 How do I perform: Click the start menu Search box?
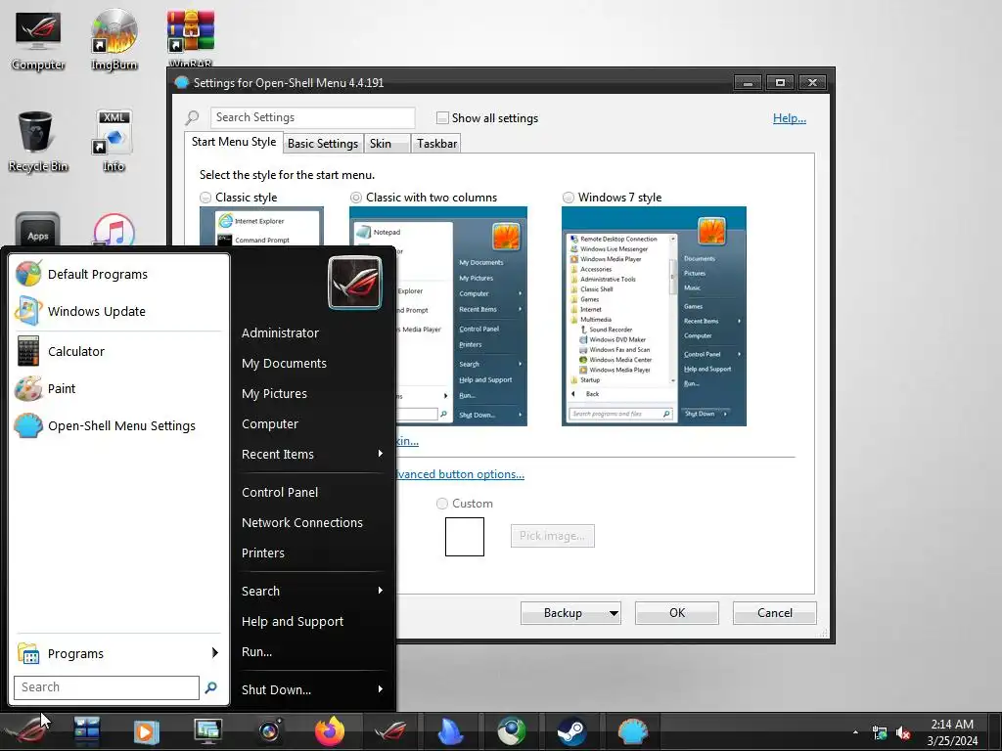point(106,687)
